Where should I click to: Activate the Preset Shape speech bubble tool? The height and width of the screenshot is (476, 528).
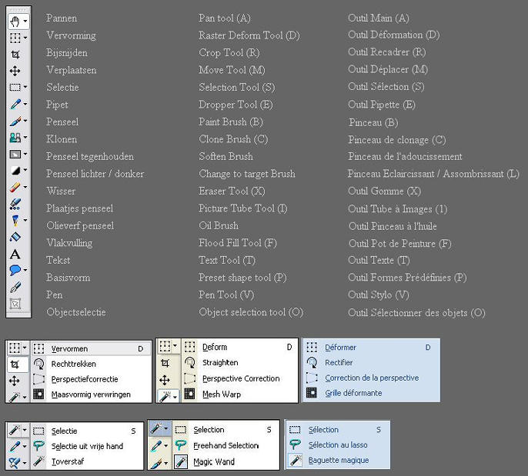coord(15,271)
